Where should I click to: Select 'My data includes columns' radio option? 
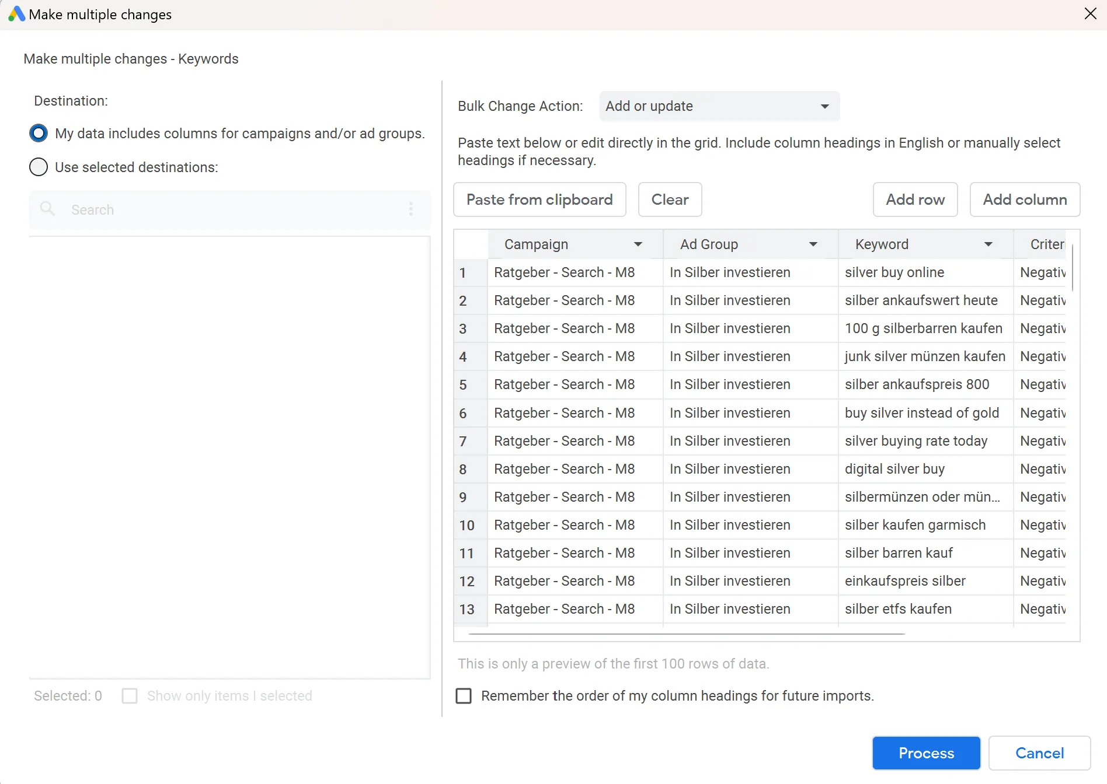(x=39, y=134)
